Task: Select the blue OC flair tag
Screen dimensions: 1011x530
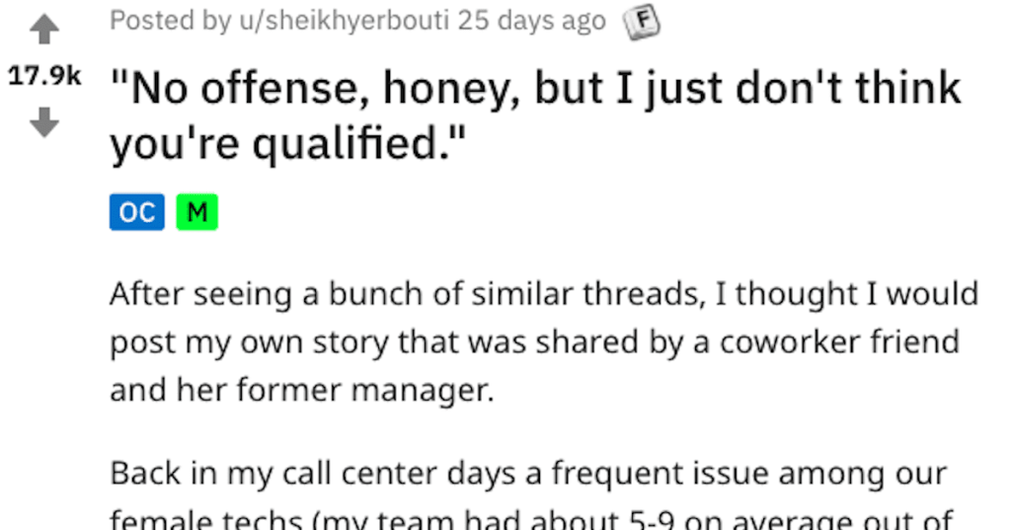Action: coord(136,212)
